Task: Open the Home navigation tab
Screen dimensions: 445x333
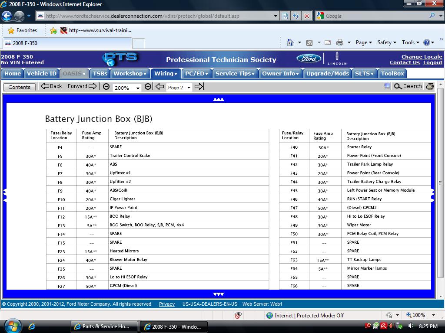Action: click(12, 73)
